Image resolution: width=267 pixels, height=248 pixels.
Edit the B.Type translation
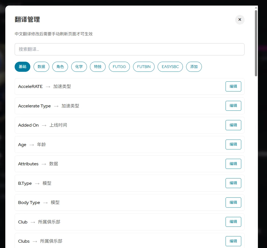[233, 183]
